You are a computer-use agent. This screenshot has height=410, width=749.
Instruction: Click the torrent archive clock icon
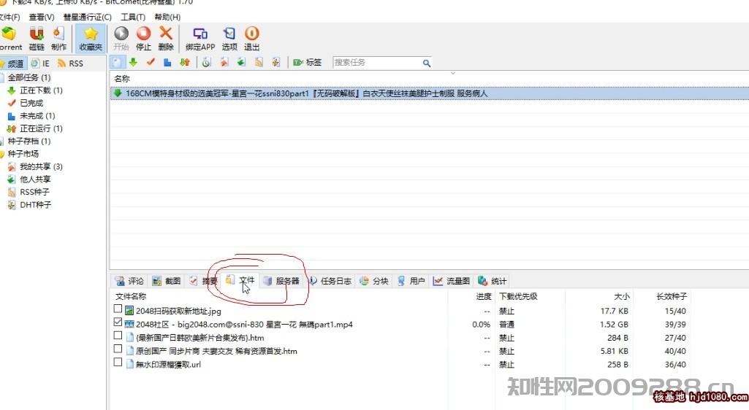tap(206, 63)
